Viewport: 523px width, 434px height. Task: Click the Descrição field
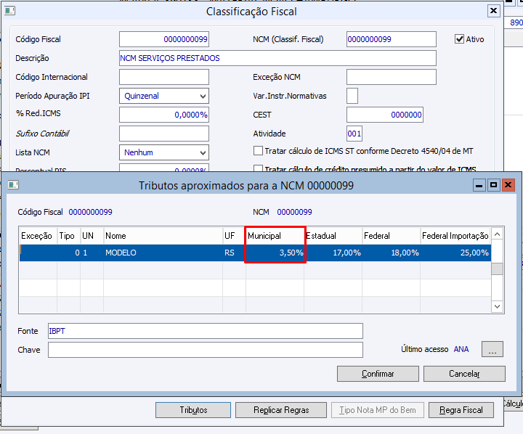277,58
